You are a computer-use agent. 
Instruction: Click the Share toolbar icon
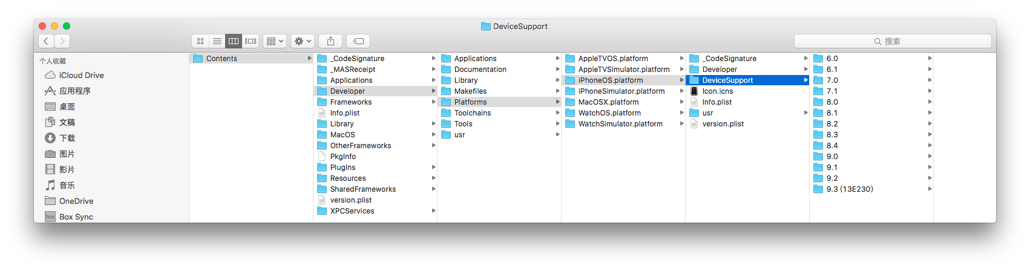[x=330, y=41]
